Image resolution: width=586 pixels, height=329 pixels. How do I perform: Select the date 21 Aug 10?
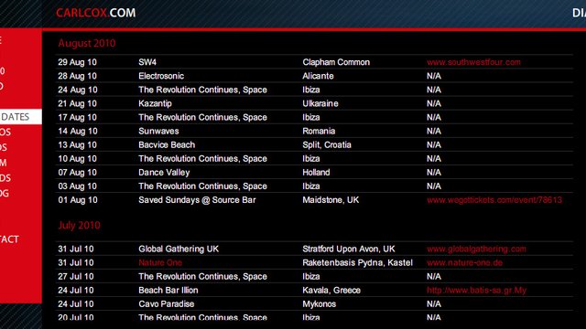tap(77, 103)
